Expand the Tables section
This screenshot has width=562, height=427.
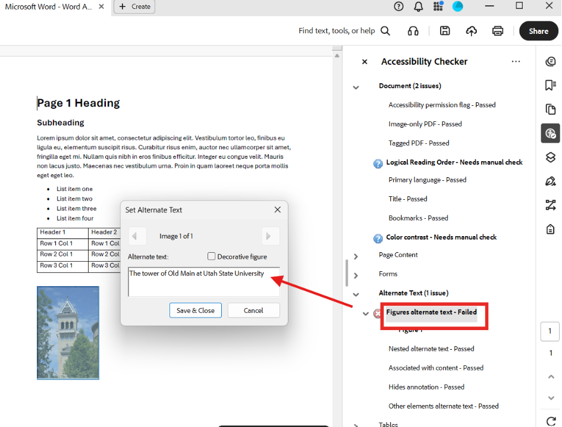click(356, 425)
